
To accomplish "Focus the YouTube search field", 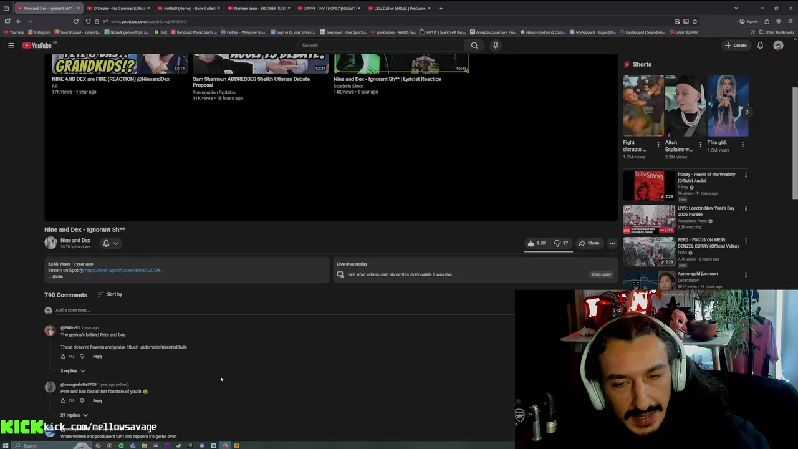I will point(381,45).
